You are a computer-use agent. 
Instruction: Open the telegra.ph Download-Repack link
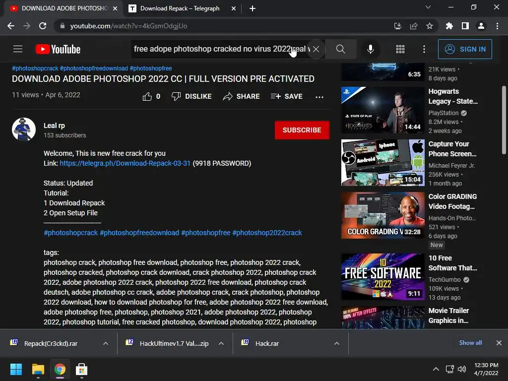coord(125,163)
